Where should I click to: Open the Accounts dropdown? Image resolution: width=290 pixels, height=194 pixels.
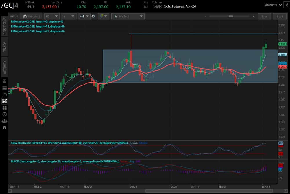273,5
